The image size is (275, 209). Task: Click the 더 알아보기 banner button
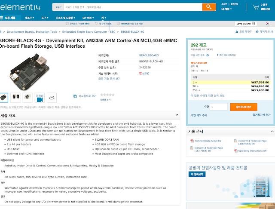[197, 174]
